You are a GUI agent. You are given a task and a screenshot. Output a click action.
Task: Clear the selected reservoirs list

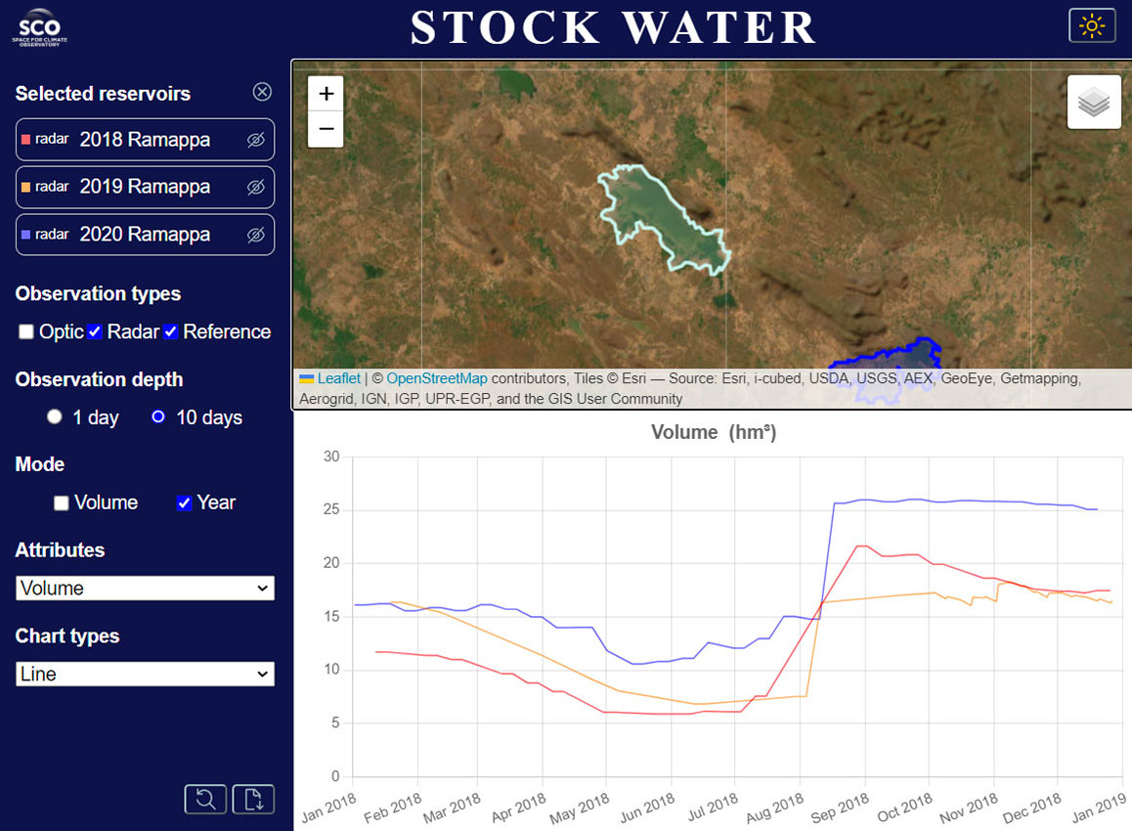click(x=262, y=92)
